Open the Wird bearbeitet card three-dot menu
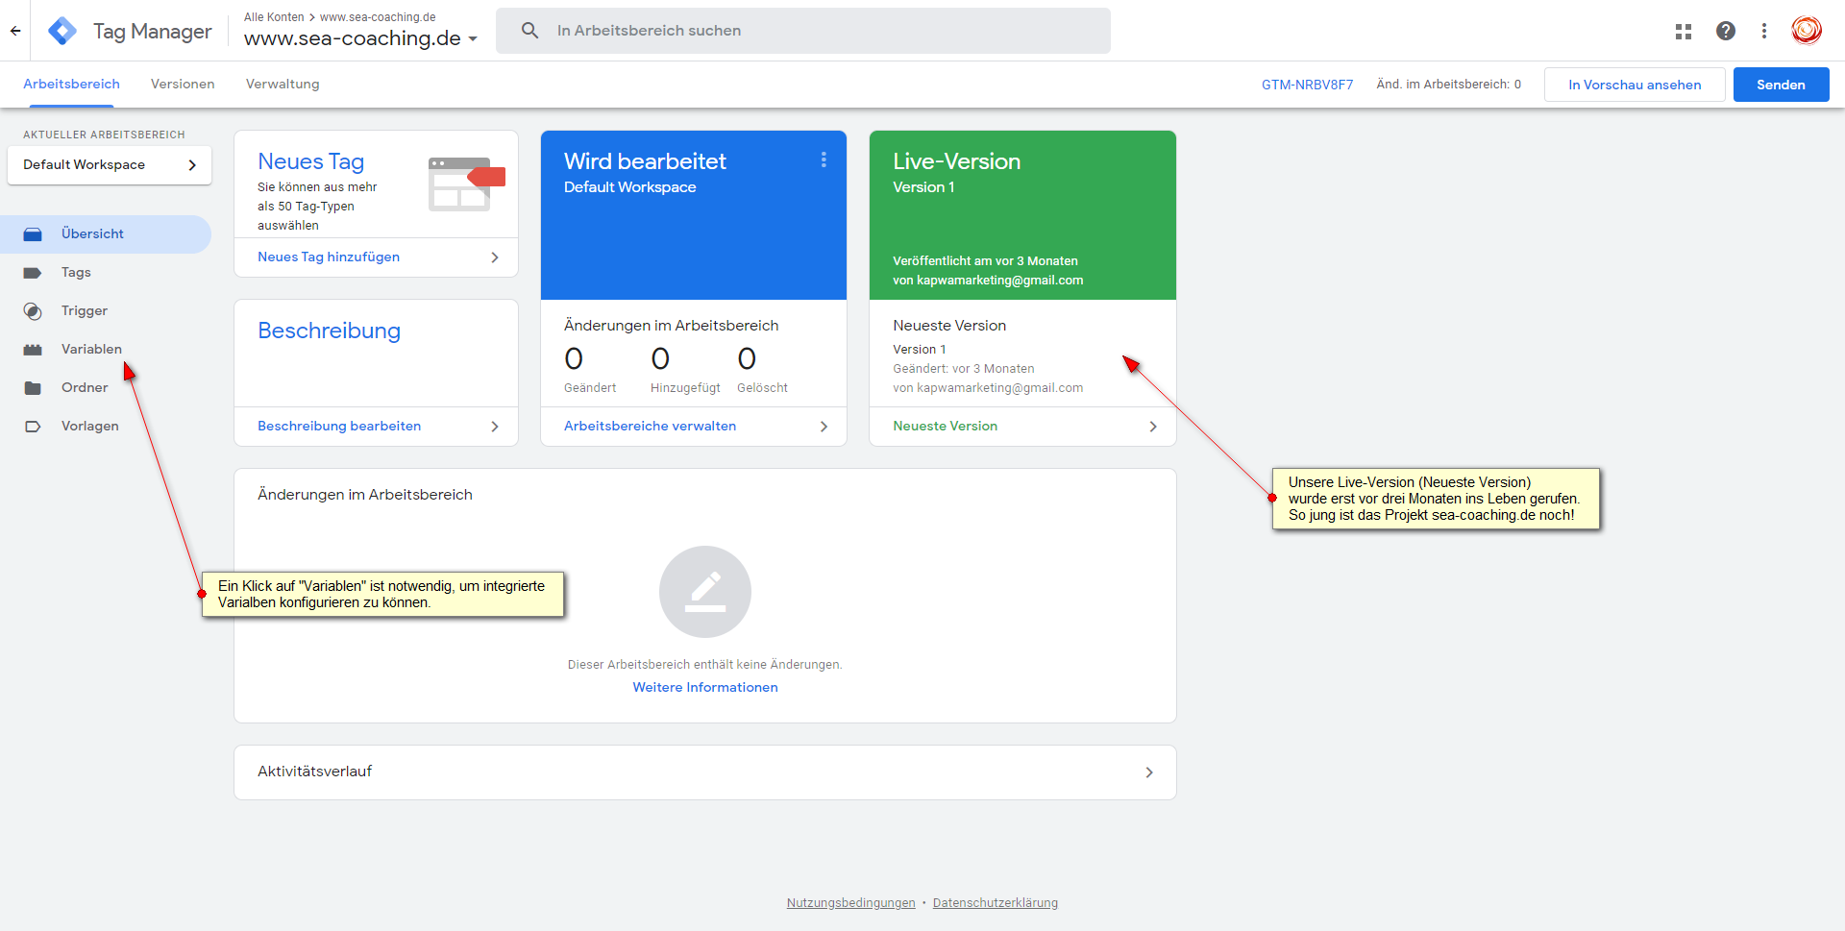The image size is (1845, 931). click(x=824, y=159)
